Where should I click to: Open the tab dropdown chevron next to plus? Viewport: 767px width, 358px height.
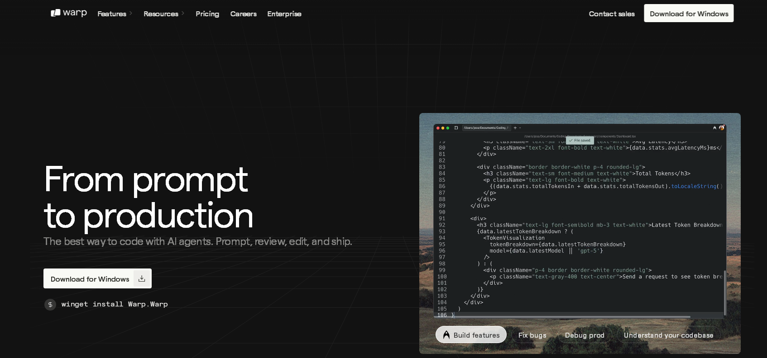tap(520, 128)
